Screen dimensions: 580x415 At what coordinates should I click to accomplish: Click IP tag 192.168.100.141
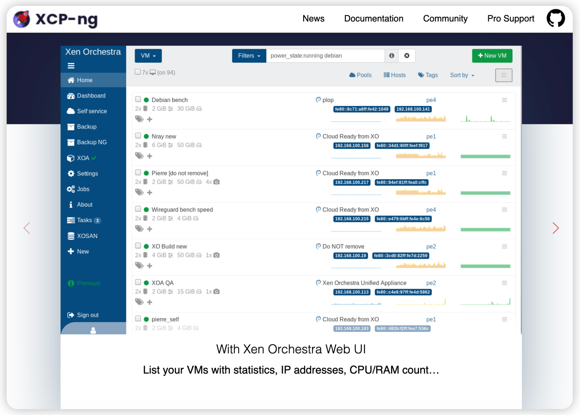pyautogui.click(x=413, y=109)
